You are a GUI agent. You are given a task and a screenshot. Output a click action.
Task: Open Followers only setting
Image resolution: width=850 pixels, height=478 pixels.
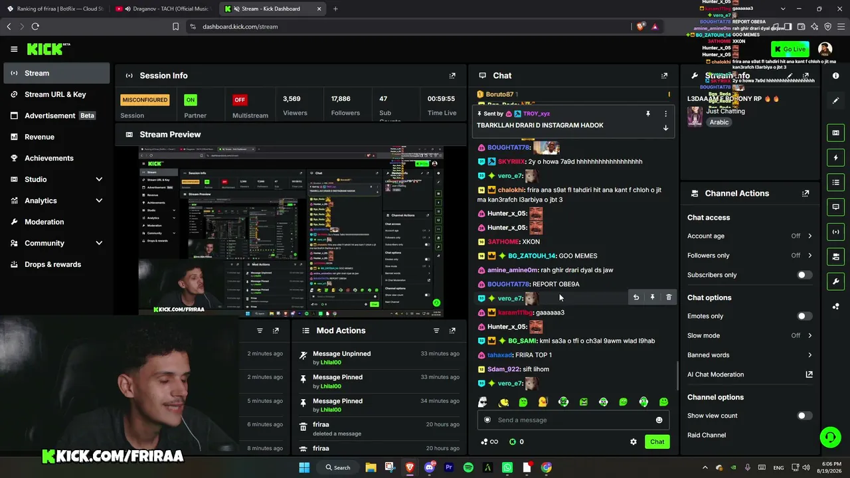[750, 256]
